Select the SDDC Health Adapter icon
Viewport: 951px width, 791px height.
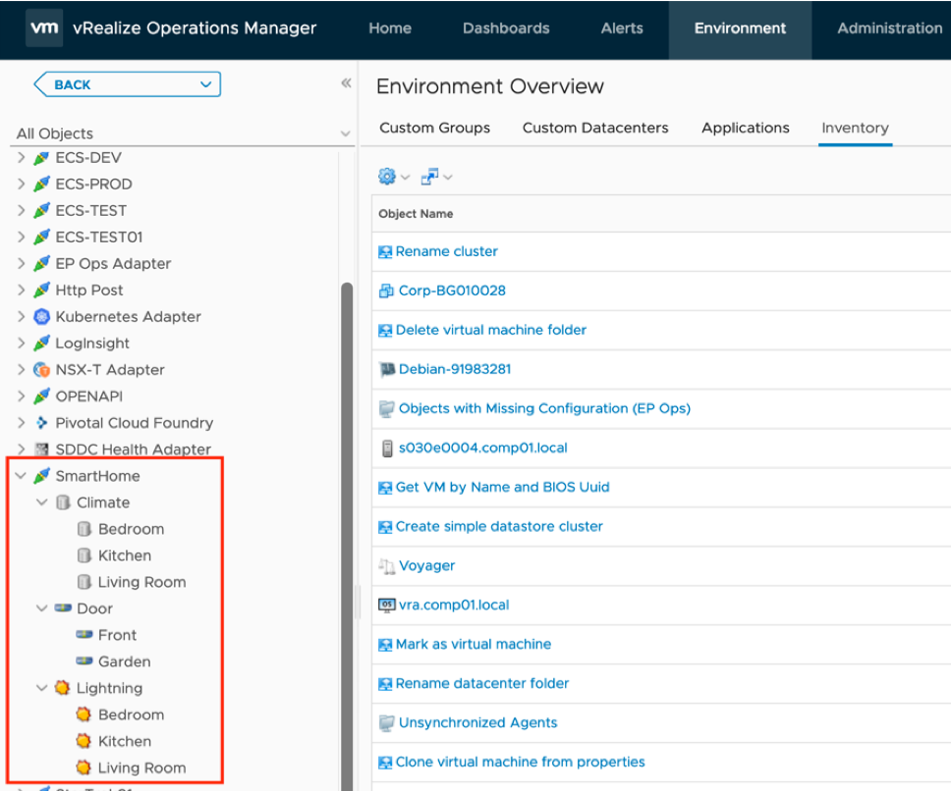click(41, 448)
